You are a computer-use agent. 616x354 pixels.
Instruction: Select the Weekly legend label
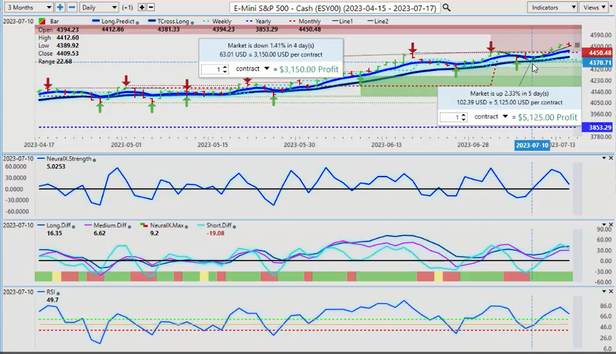pyautogui.click(x=222, y=21)
